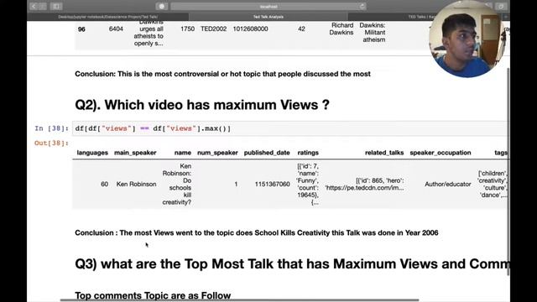This screenshot has width=537, height=302.
Task: Click the 'Do schools kill creativity?' name cell
Action: coord(177,185)
